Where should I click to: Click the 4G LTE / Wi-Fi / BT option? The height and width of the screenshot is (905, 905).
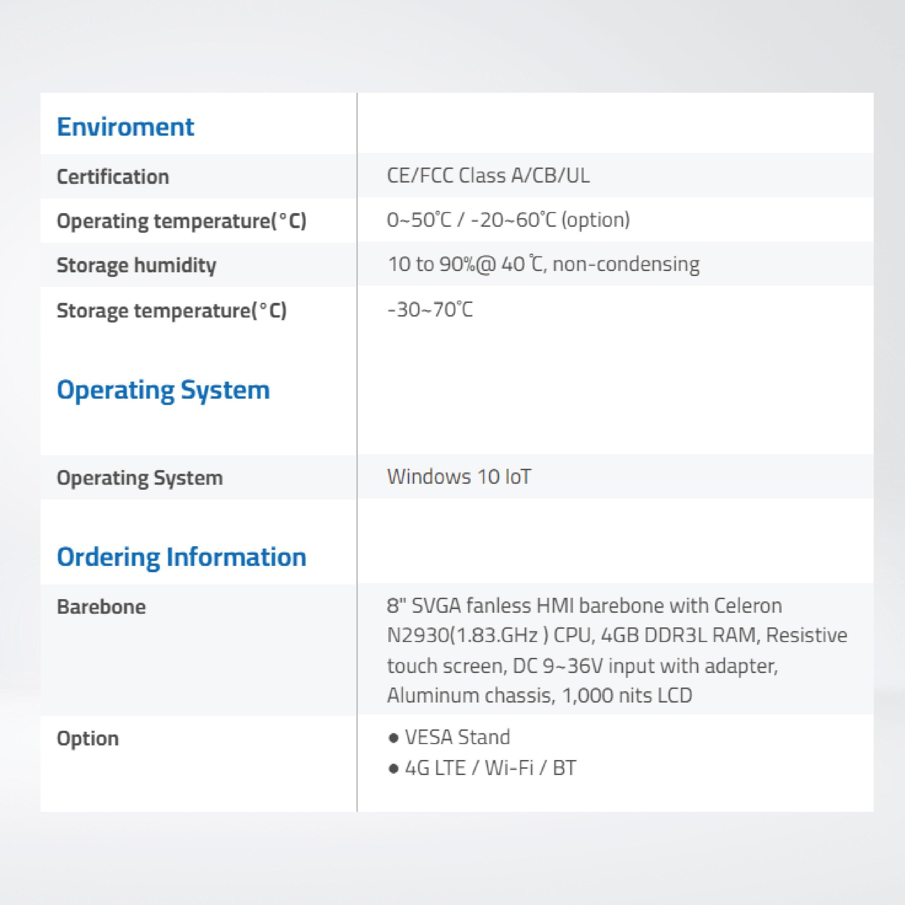(482, 768)
